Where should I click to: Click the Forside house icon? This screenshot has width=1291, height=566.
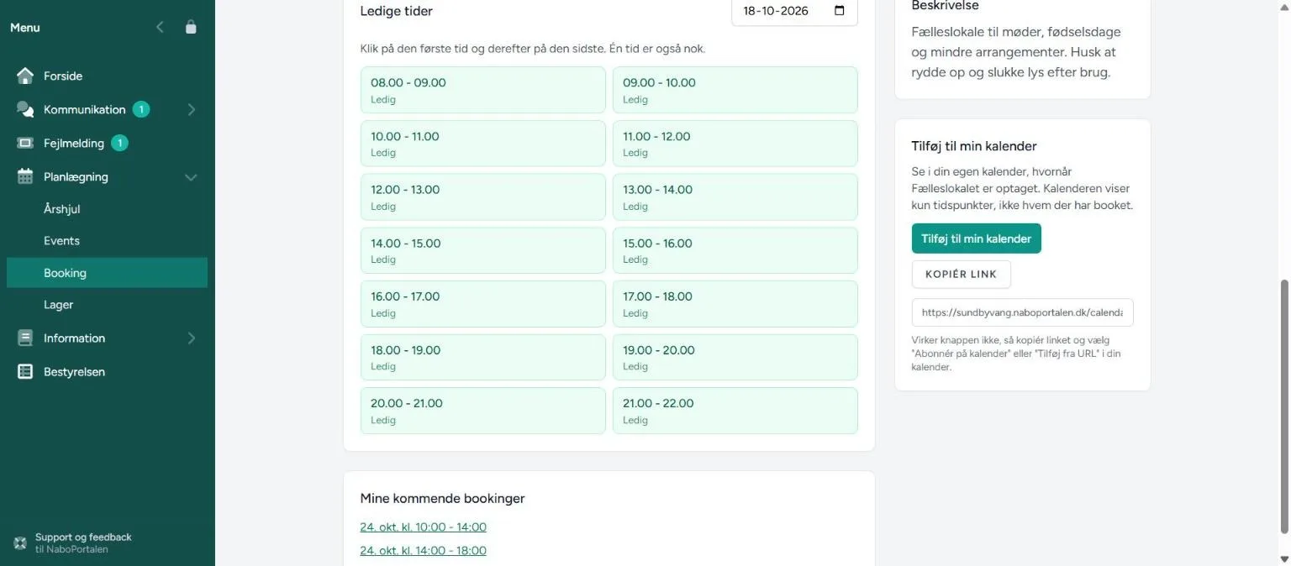pyautogui.click(x=25, y=76)
